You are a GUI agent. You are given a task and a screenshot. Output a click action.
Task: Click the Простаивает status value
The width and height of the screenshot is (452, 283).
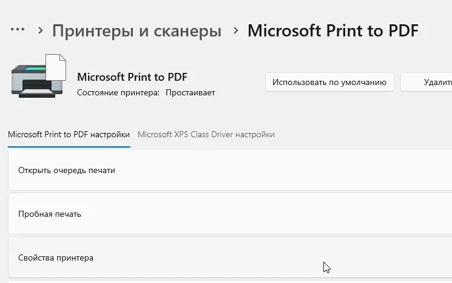click(191, 92)
